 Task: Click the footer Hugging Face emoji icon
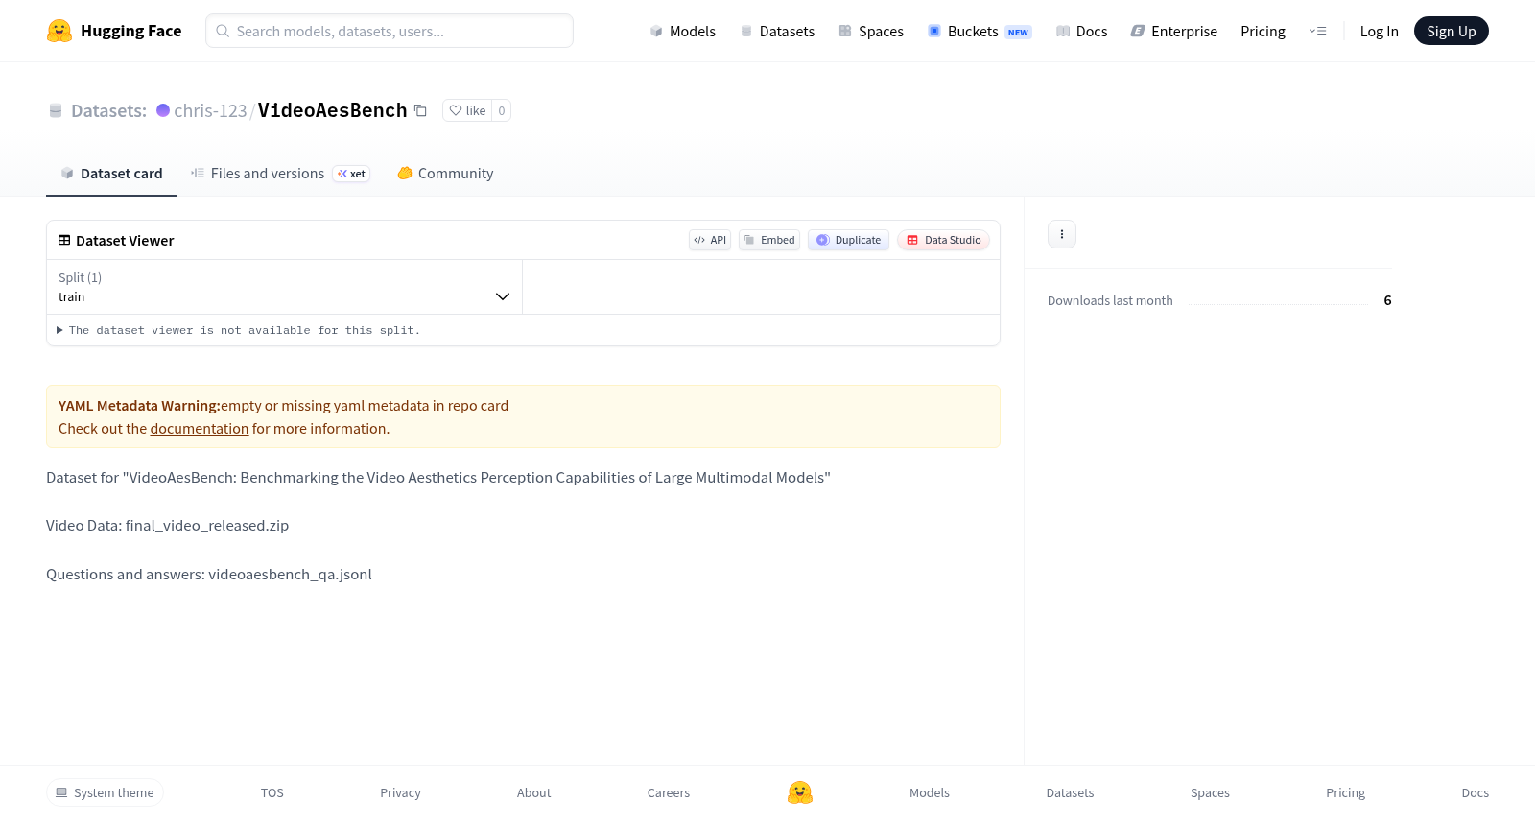(800, 792)
